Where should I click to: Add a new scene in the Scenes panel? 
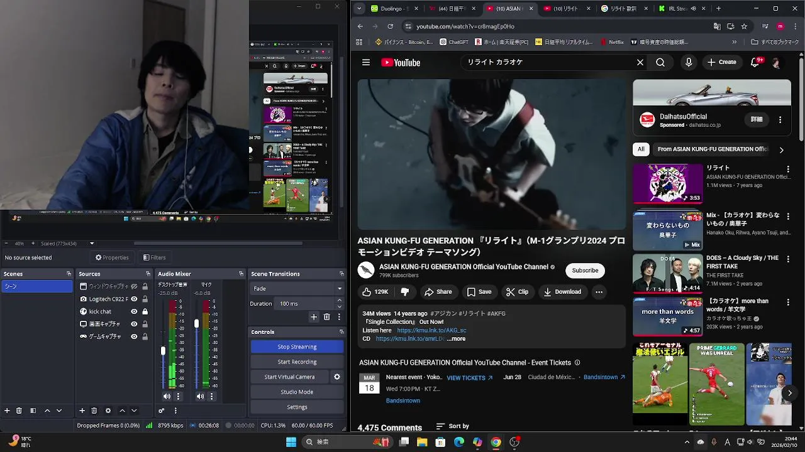click(7, 411)
